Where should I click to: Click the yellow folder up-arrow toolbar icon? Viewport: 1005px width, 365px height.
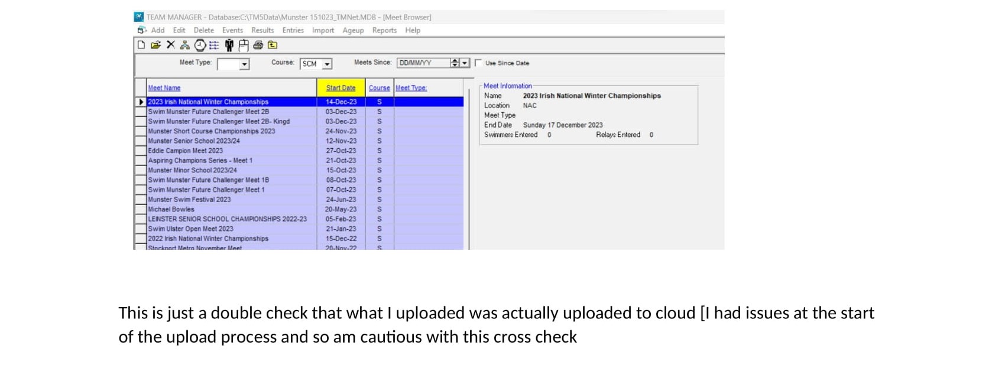coord(273,45)
